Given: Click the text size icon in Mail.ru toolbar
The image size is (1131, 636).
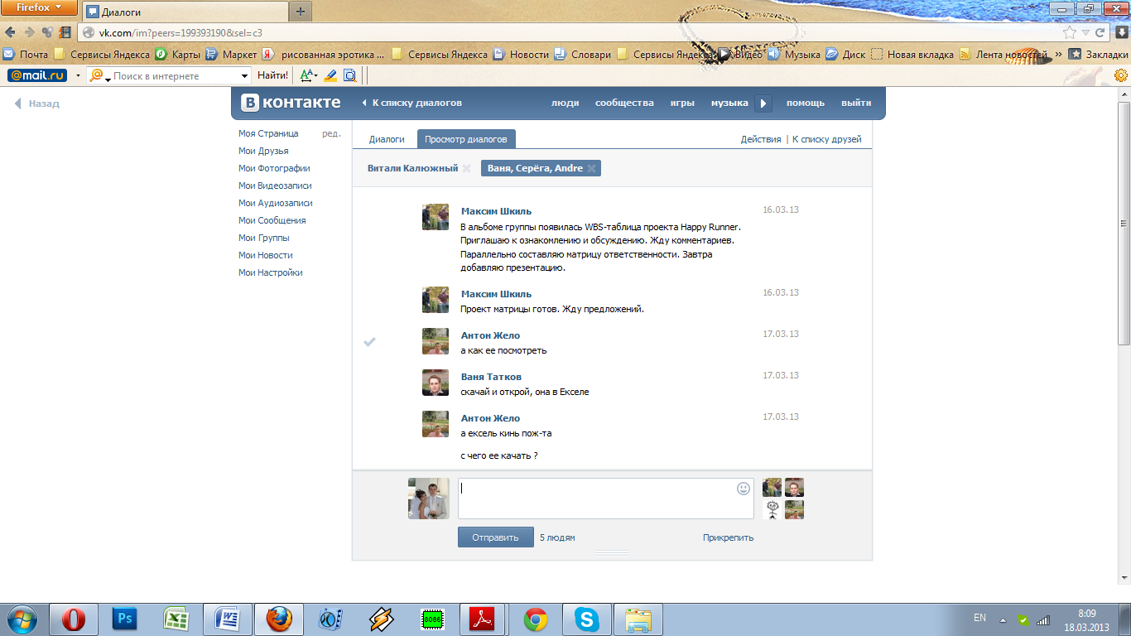Looking at the screenshot, I should click(308, 75).
